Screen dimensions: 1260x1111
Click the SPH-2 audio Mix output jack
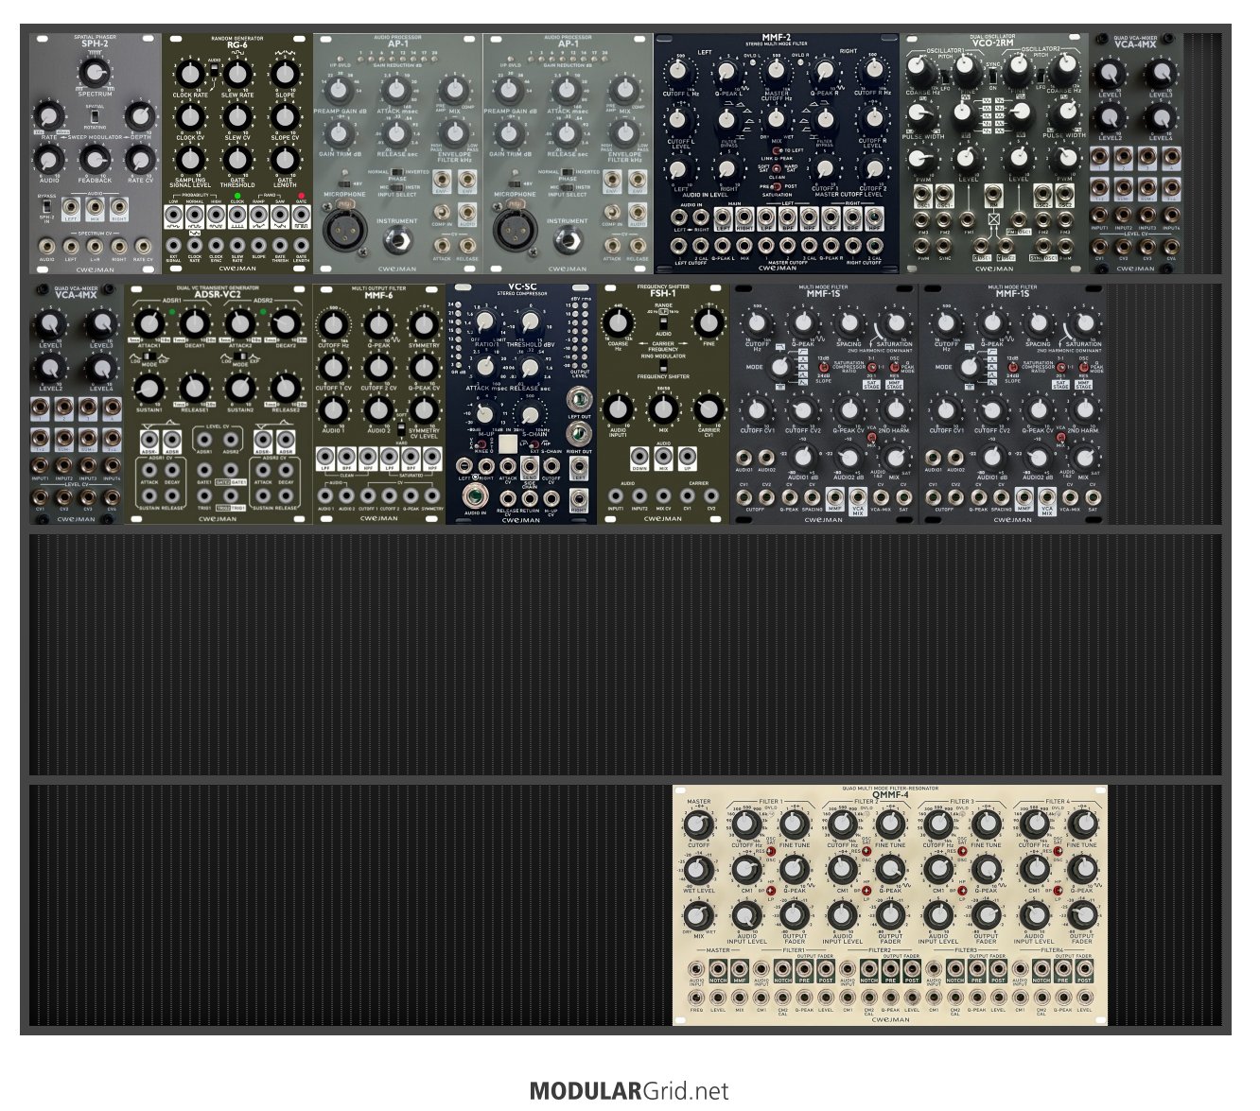(x=95, y=209)
